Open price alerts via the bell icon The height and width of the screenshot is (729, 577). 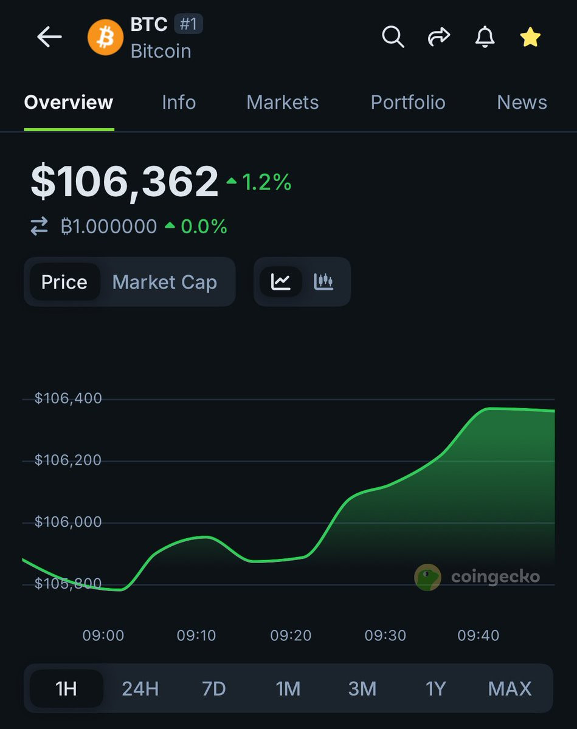485,37
